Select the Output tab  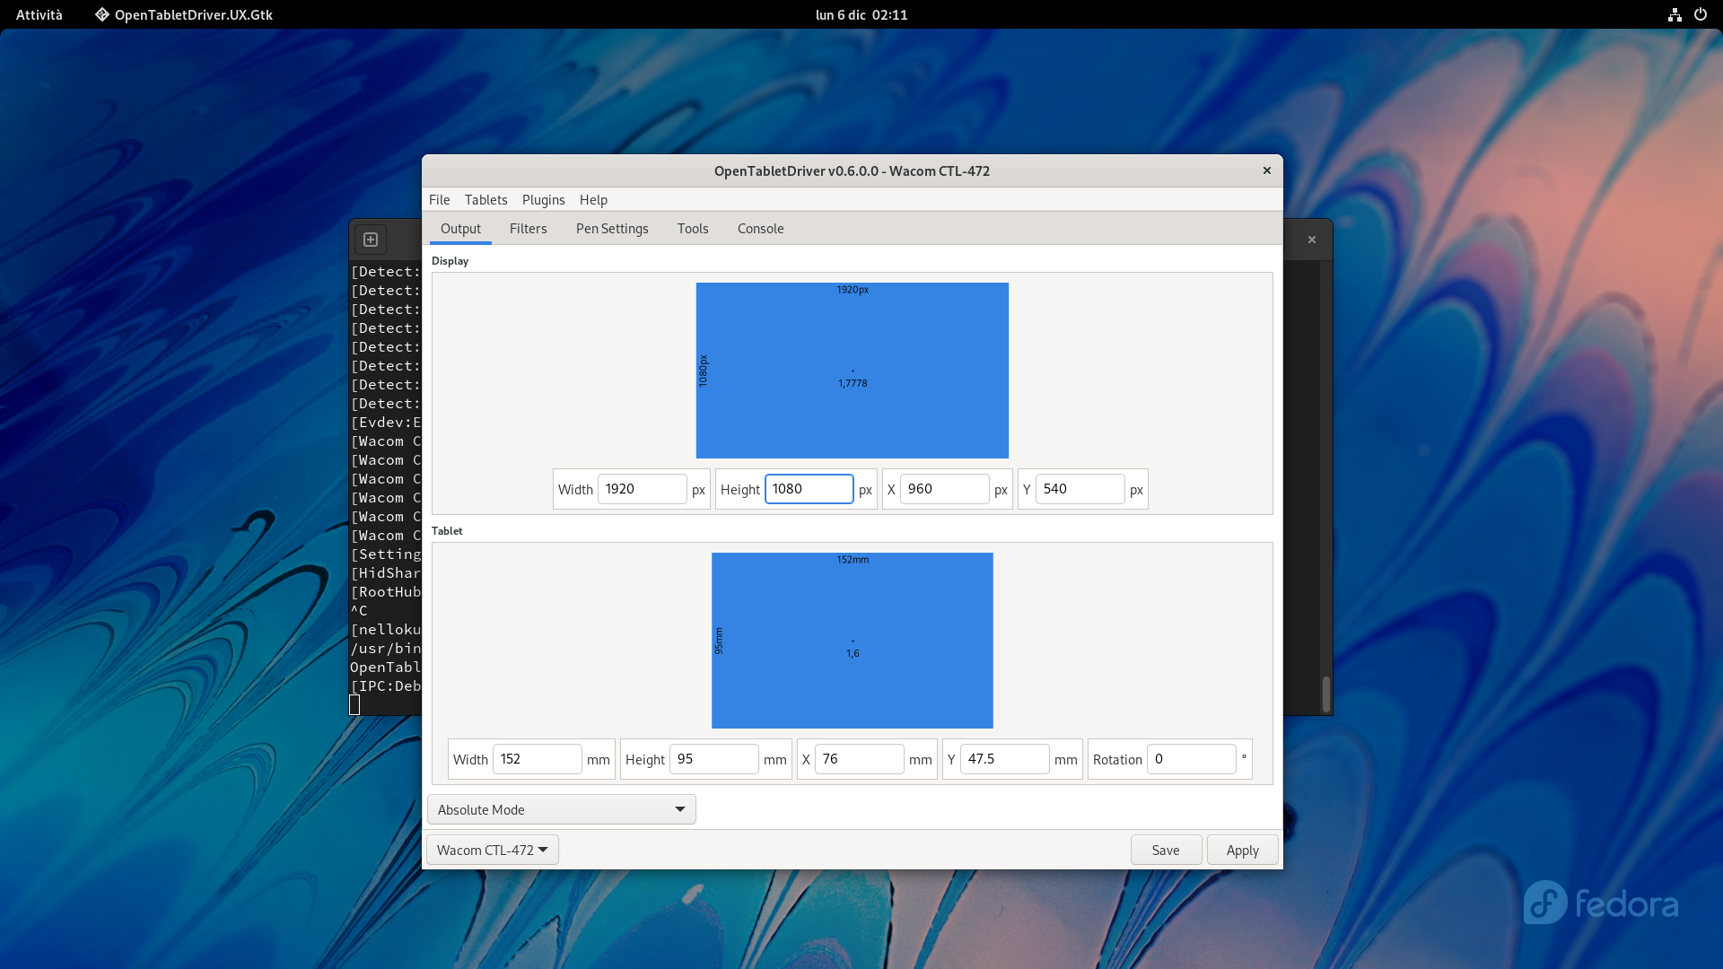(x=460, y=229)
